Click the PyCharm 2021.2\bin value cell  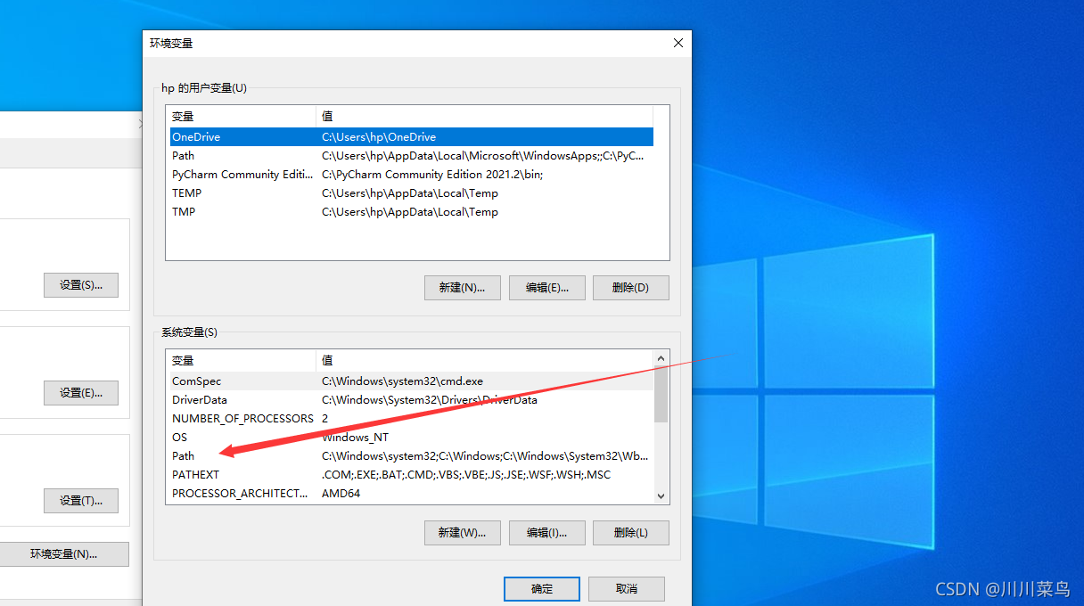tap(432, 175)
